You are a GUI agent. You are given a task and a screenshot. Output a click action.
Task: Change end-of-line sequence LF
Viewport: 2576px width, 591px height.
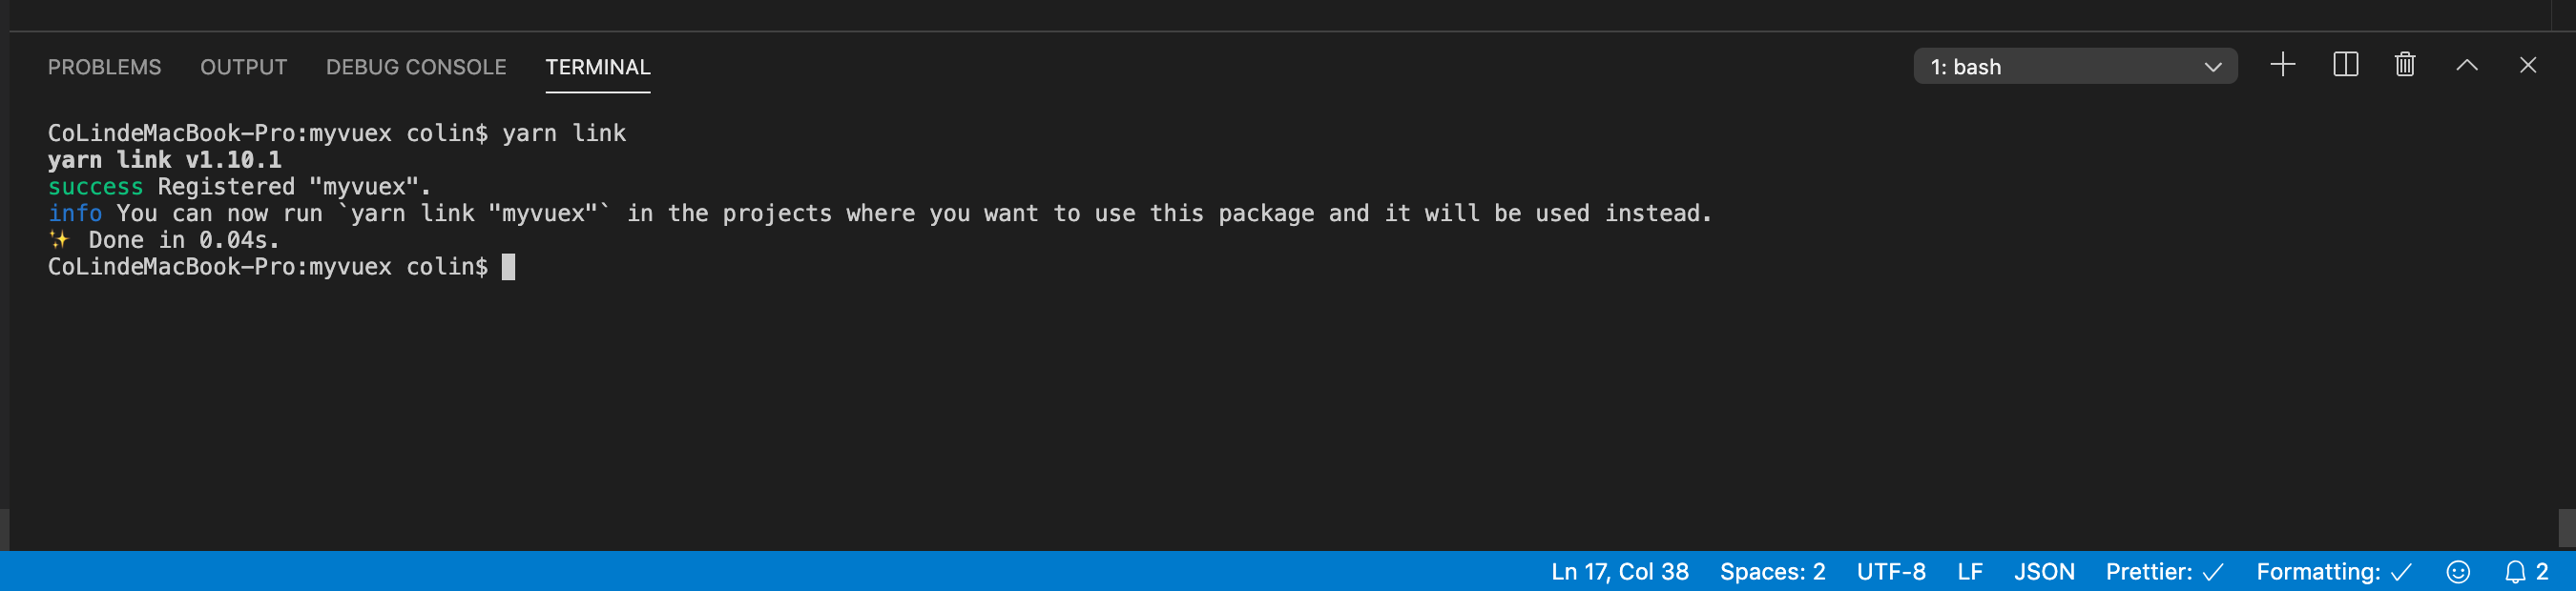(x=1970, y=572)
